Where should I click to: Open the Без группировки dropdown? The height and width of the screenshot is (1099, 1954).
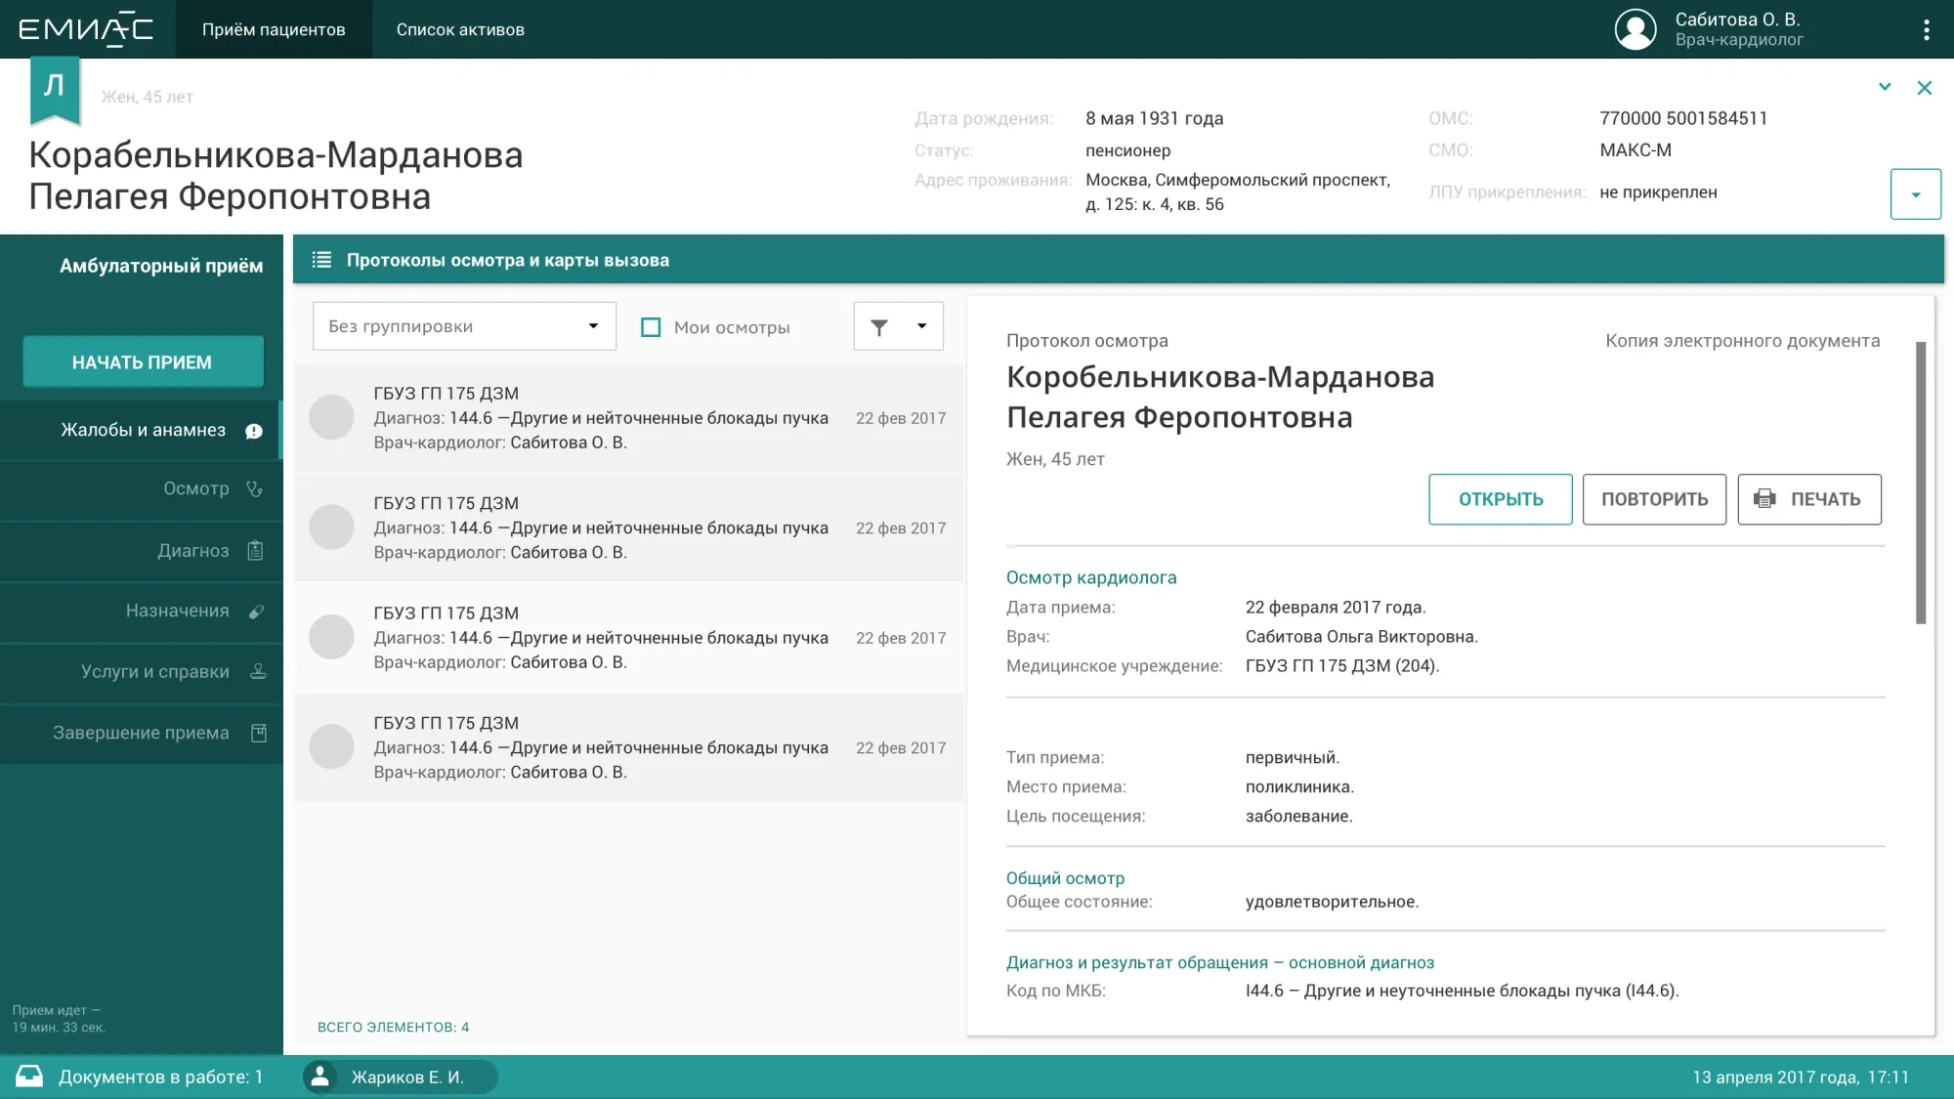point(464,326)
